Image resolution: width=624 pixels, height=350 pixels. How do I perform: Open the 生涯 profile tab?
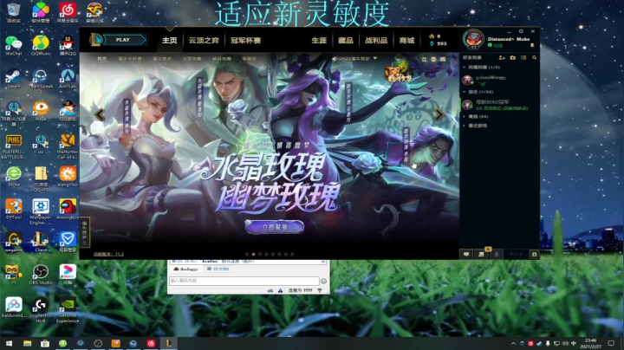tap(319, 40)
